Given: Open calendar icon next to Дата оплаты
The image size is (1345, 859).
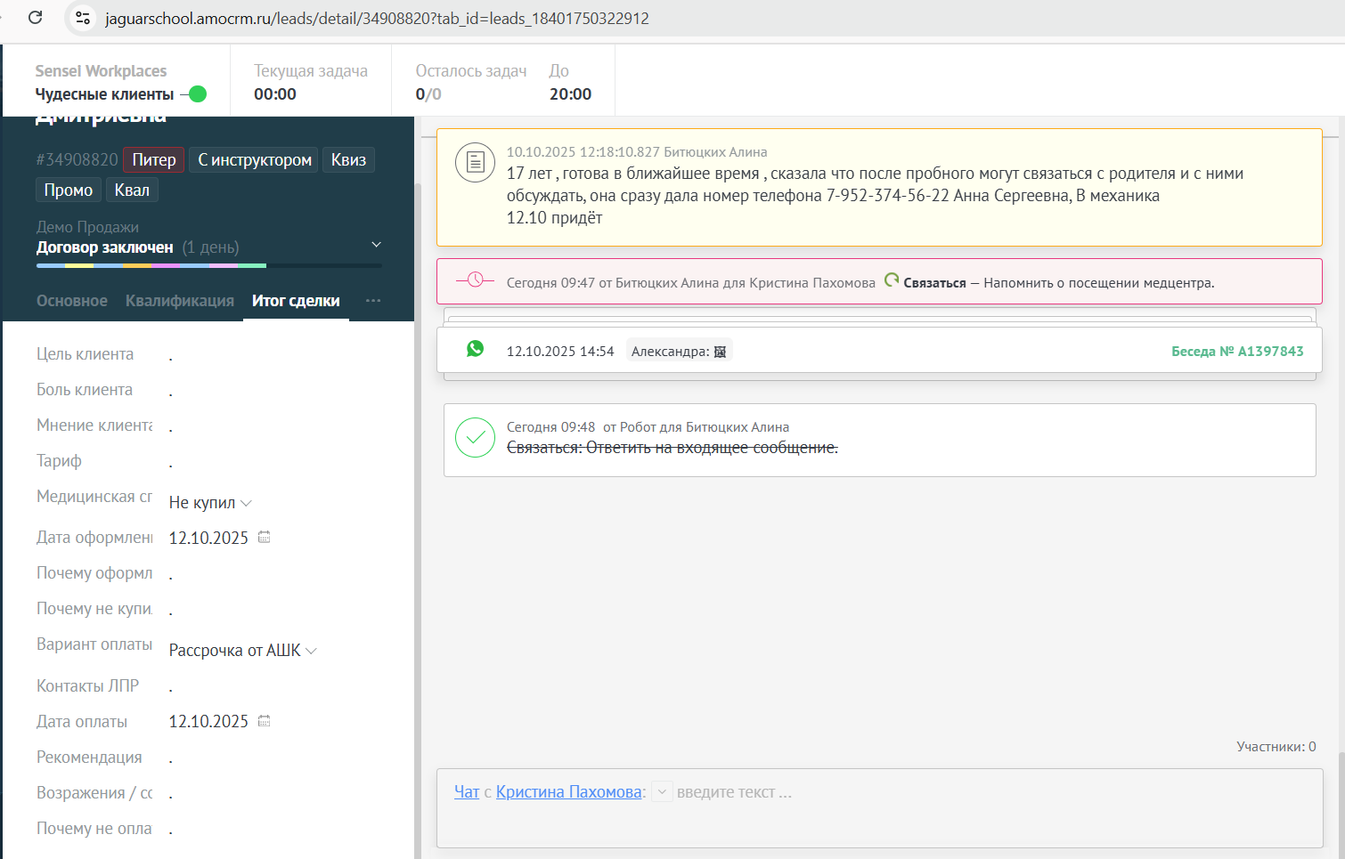Looking at the screenshot, I should 264,721.
